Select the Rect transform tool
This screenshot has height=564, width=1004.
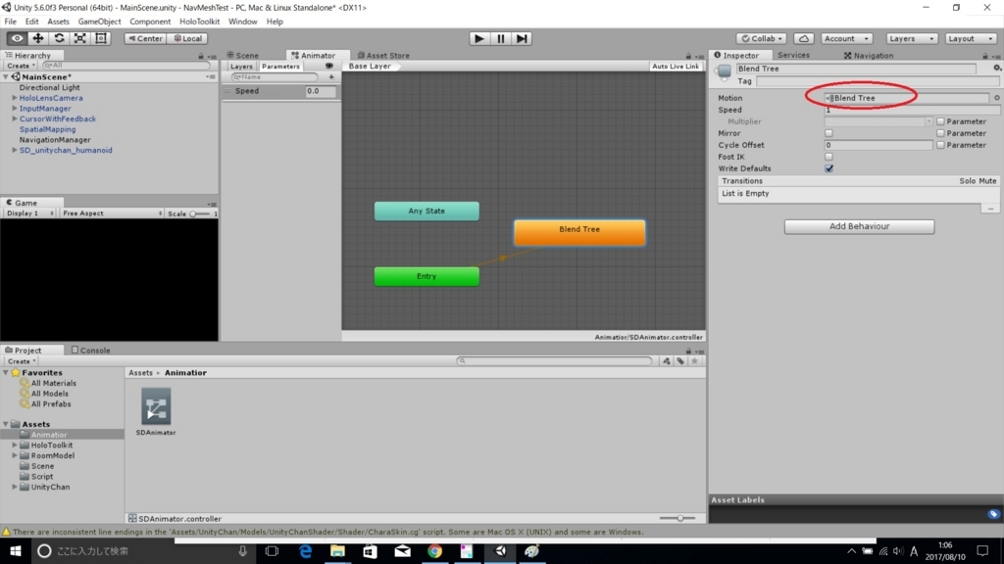click(101, 38)
